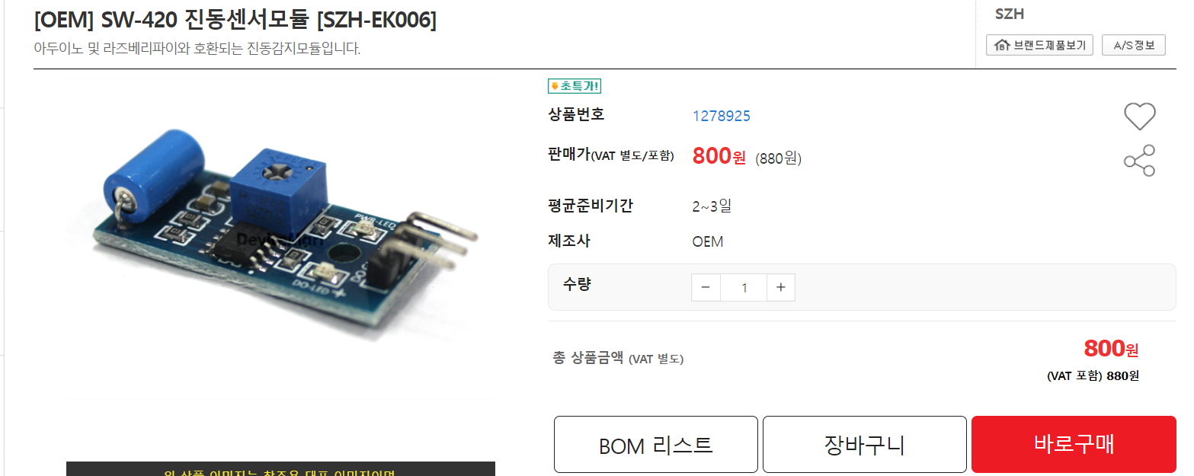1194x476 pixels.
Task: Click the OEM manufacturer text
Action: [x=708, y=242]
